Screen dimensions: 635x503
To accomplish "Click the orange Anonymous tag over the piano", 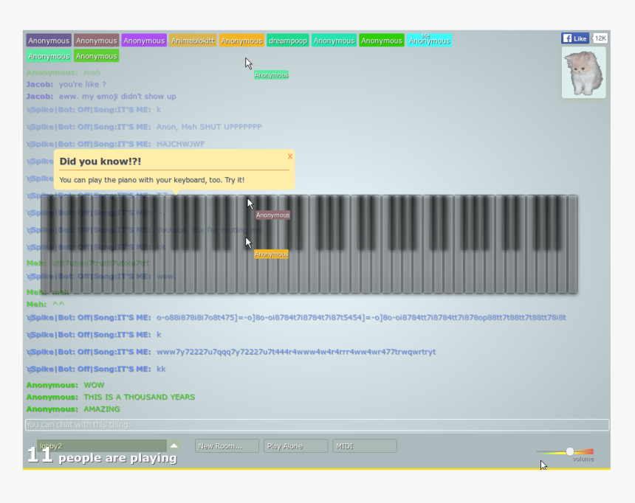I will [272, 253].
